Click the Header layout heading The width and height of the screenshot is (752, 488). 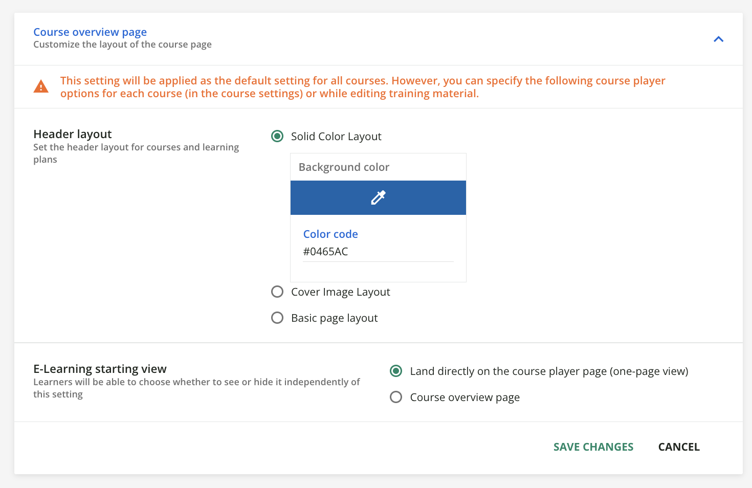(x=72, y=134)
